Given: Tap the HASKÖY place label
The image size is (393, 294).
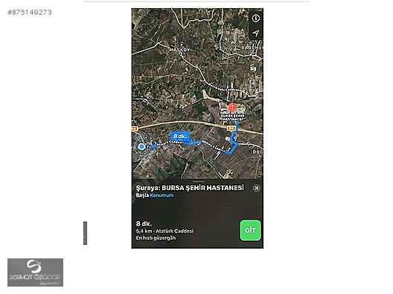Looking at the screenshot, I should (179, 50).
